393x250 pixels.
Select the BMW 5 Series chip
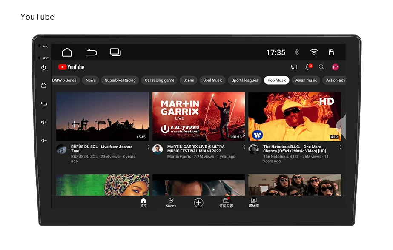[66, 80]
